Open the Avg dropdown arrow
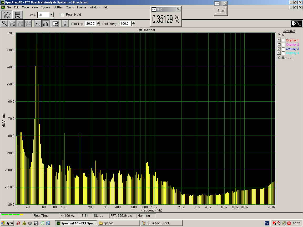The width and height of the screenshot is (303, 227). (51, 15)
